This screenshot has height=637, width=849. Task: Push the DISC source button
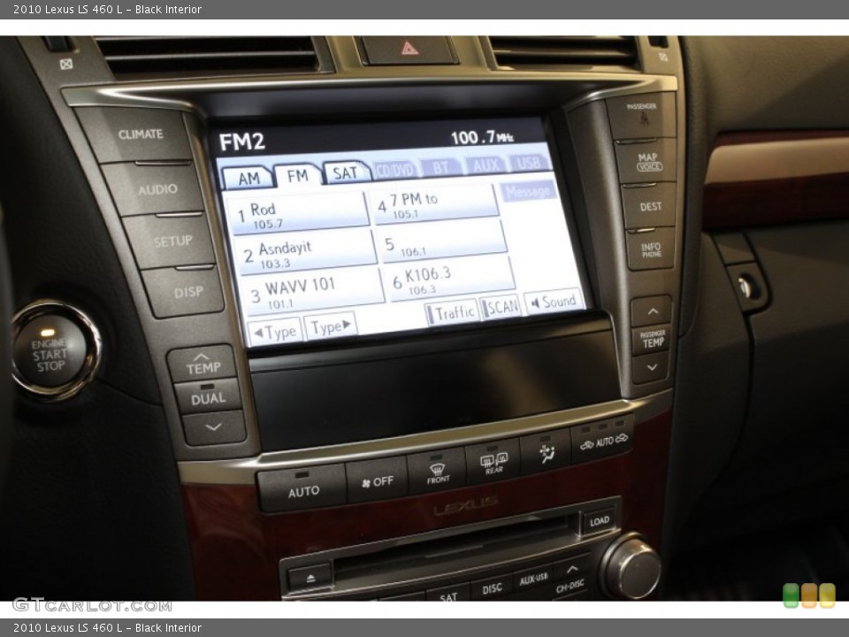coord(492,587)
